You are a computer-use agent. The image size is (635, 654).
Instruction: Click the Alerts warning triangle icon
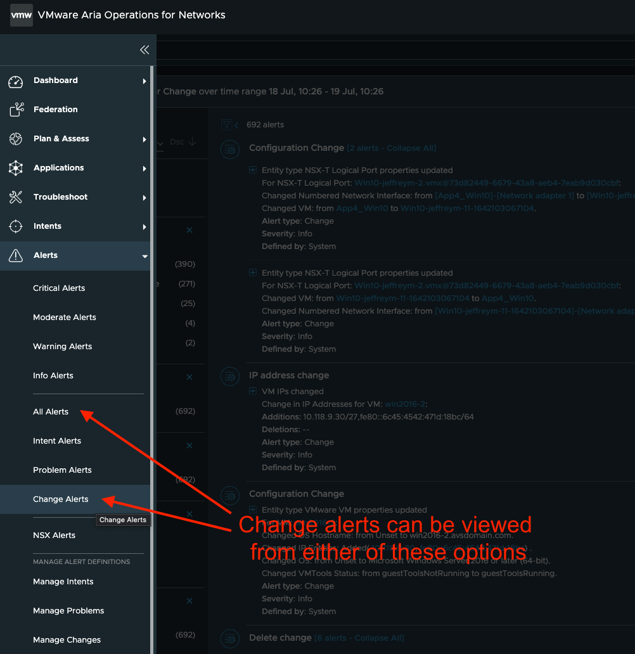16,255
